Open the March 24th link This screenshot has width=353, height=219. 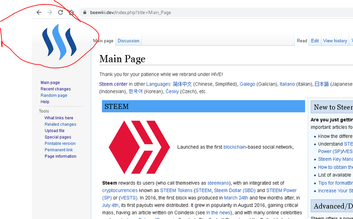236,198
